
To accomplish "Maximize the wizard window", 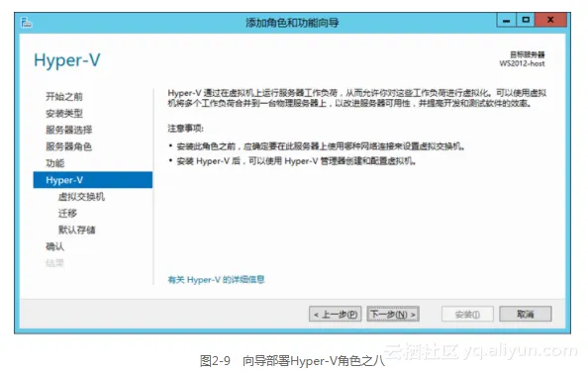I will click(x=526, y=20).
